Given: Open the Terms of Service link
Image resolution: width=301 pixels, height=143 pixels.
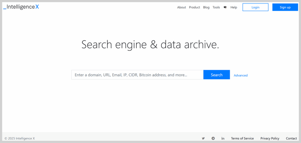Looking at the screenshot, I should 242,138.
